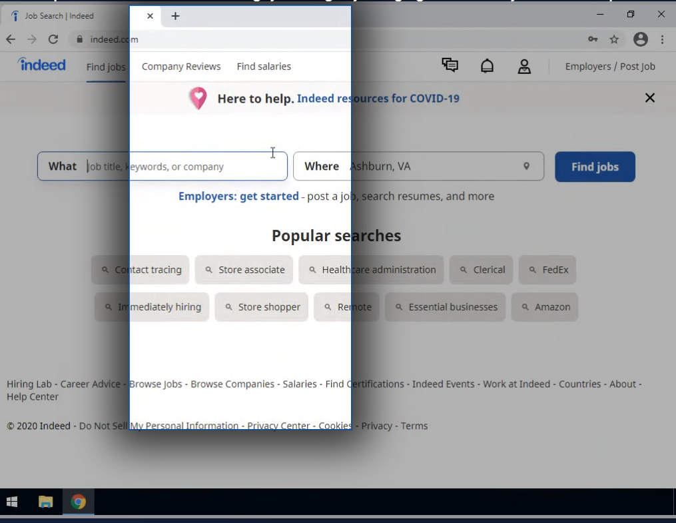Image resolution: width=676 pixels, height=523 pixels.
Task: Dismiss the COVID-19 banner with X
Action: pyautogui.click(x=650, y=98)
